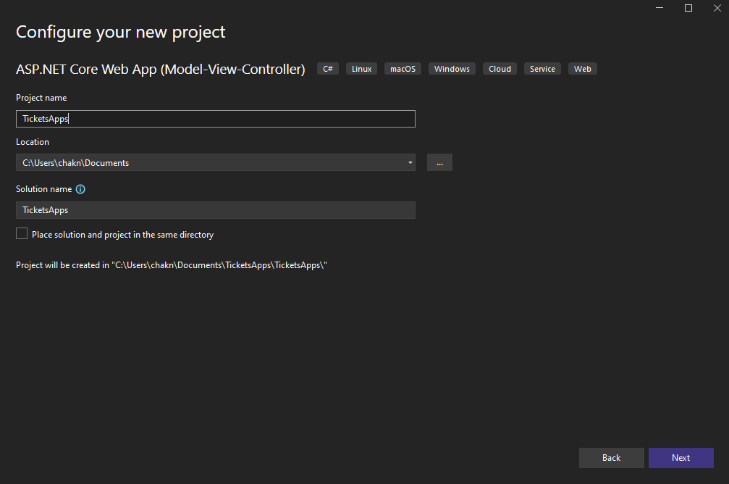Maximize the dialog window
This screenshot has width=729, height=484.
click(688, 8)
